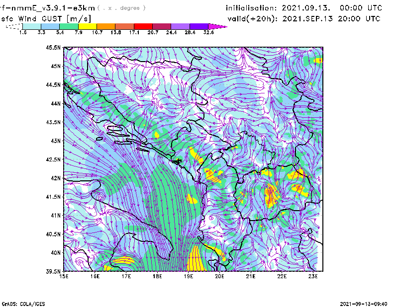Image resolution: width=398 pixels, height=307 pixels.
Task: Click the crimson 20.7–24.4 legend swatch
Action: (162, 26)
